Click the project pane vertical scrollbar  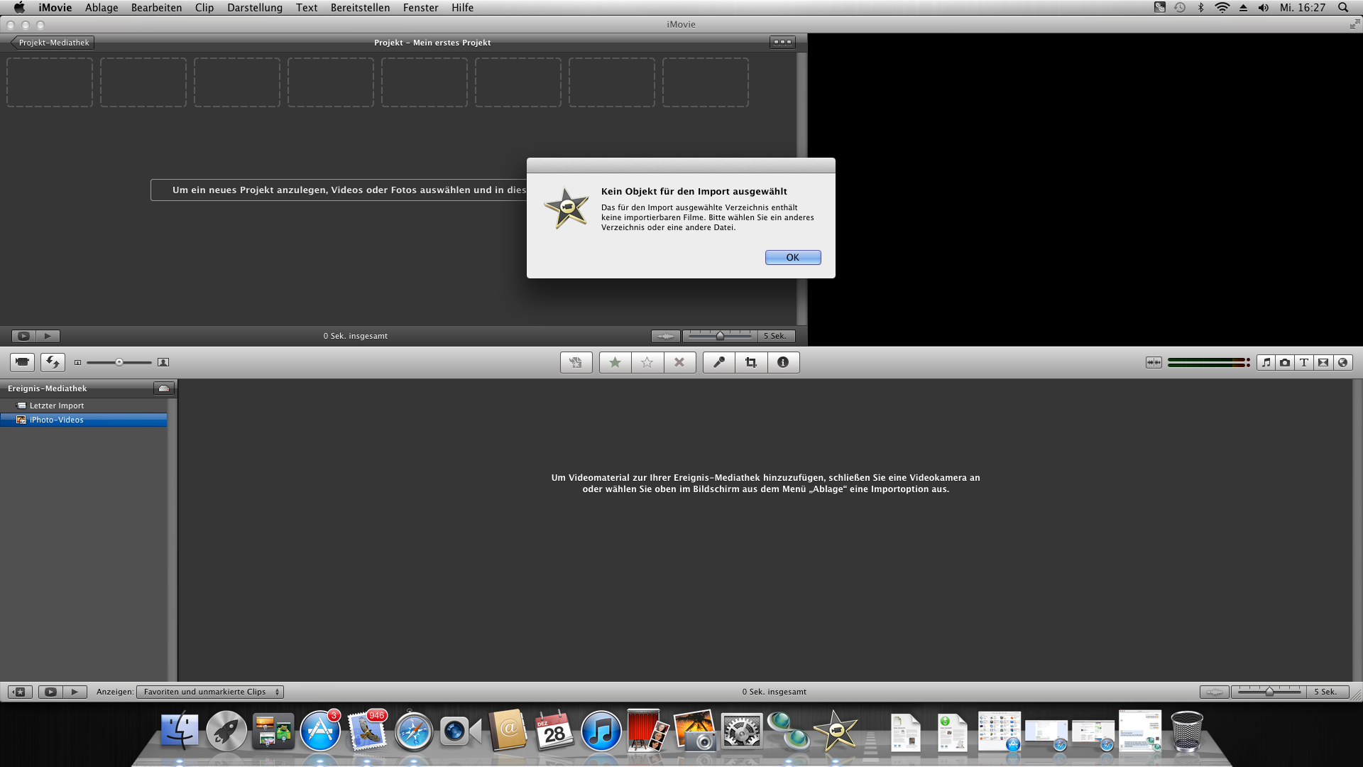801,188
